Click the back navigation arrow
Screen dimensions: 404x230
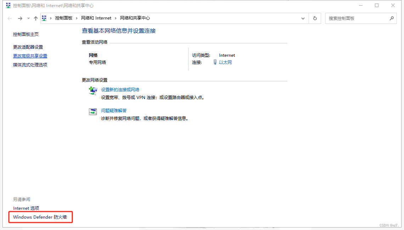click(x=10, y=18)
